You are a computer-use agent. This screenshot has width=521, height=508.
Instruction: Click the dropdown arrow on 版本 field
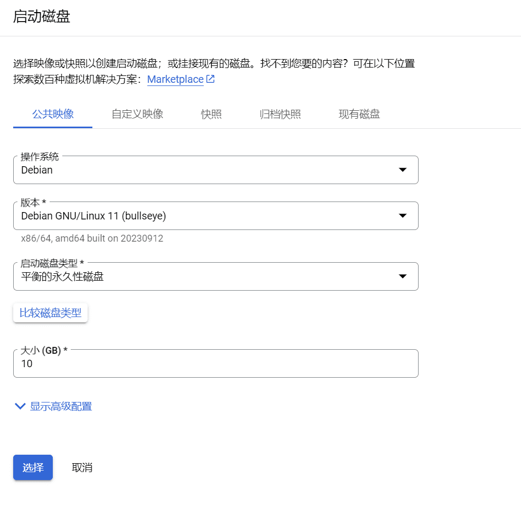click(x=402, y=216)
